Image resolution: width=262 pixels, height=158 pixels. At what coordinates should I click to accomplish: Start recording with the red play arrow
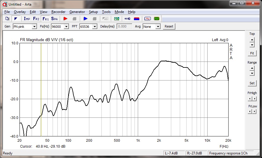tap(65, 19)
